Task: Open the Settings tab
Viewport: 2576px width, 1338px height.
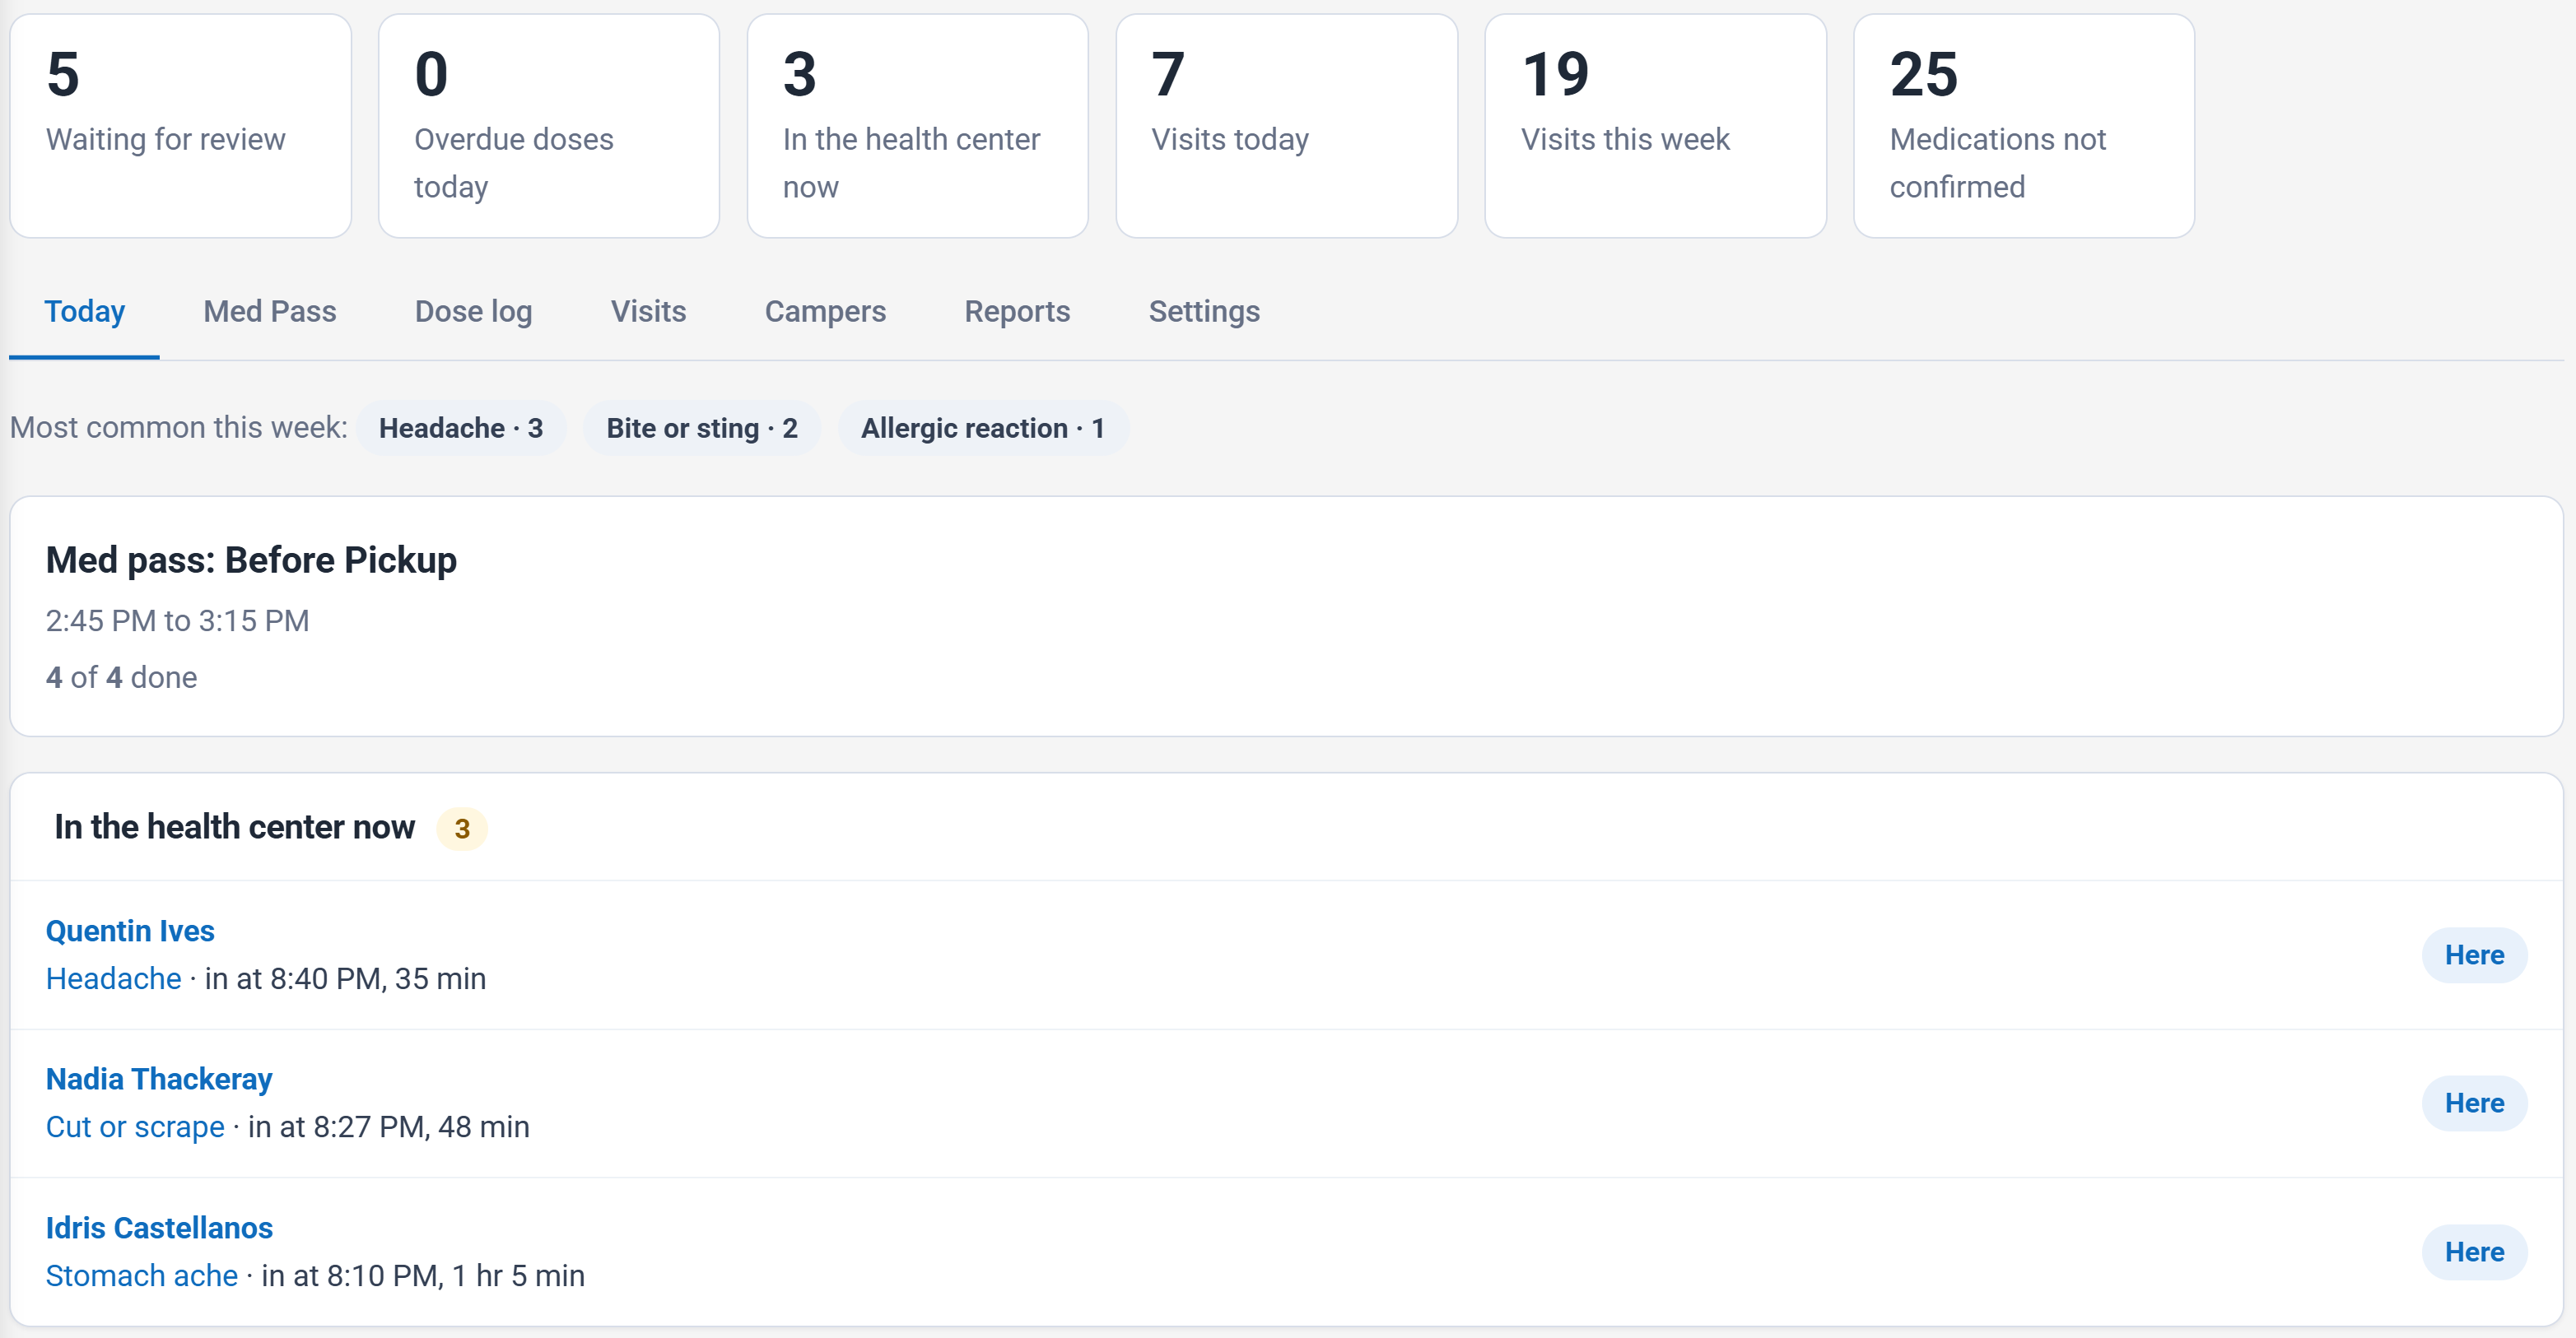Action: 1204,312
